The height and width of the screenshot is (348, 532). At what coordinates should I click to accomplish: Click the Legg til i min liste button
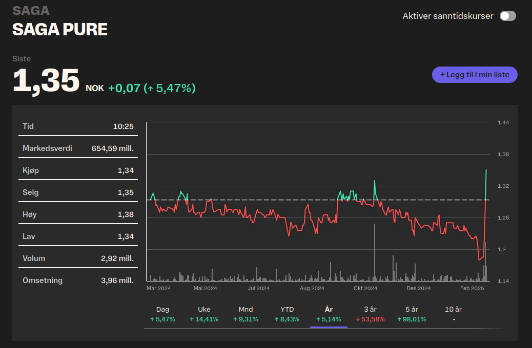tap(475, 75)
